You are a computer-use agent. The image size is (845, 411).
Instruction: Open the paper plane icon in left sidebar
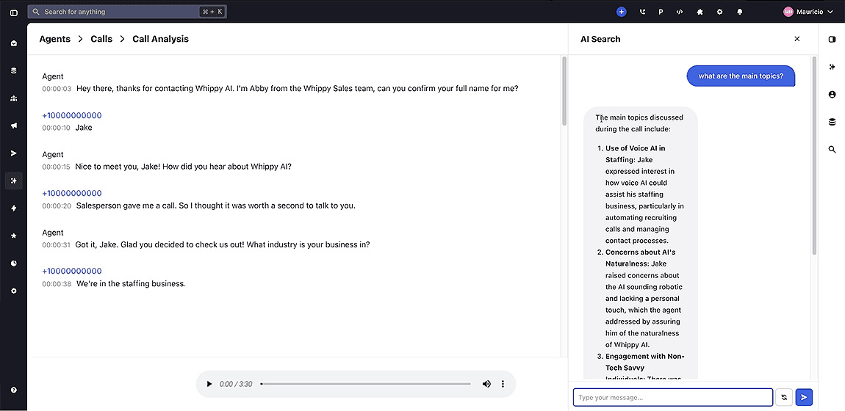coord(13,153)
